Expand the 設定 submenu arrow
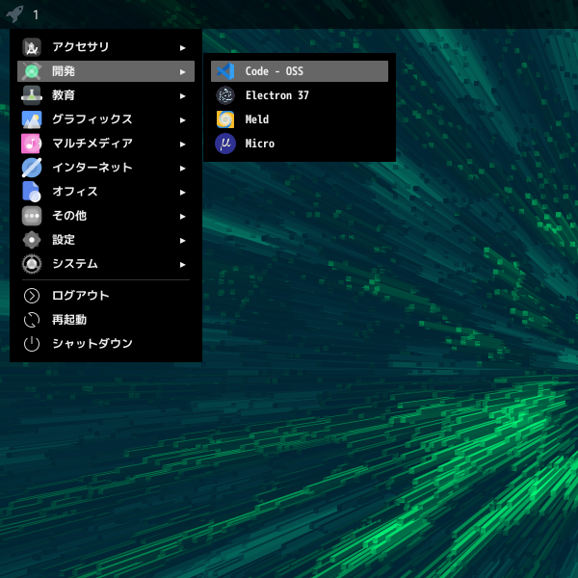 [182, 240]
